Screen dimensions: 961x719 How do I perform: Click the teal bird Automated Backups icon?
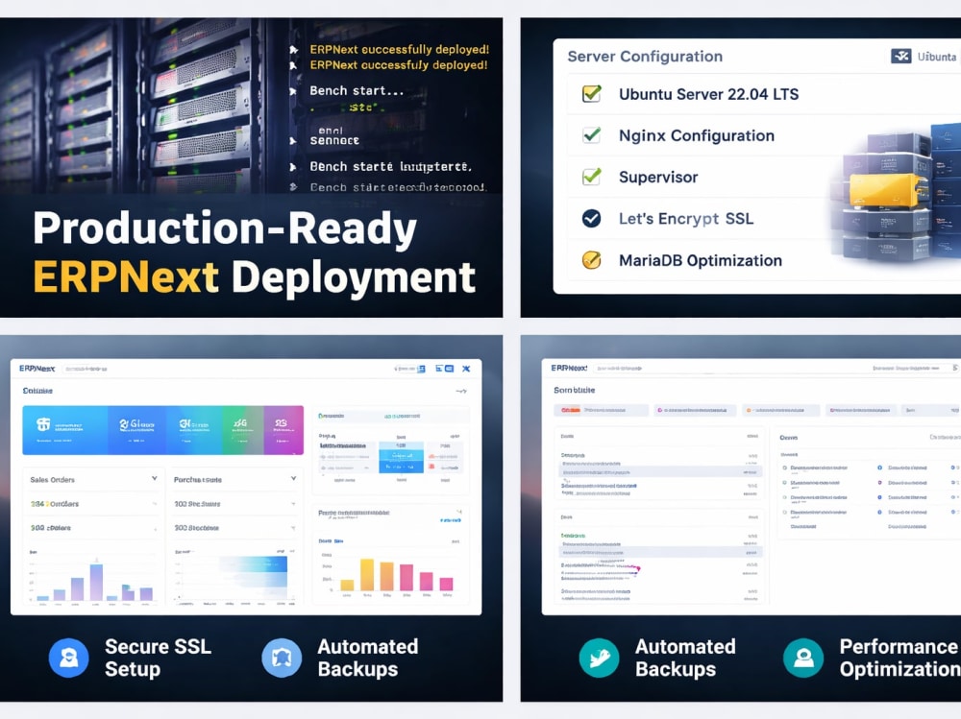[599, 658]
